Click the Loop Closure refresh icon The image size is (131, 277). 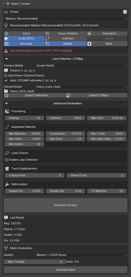tap(7, 153)
